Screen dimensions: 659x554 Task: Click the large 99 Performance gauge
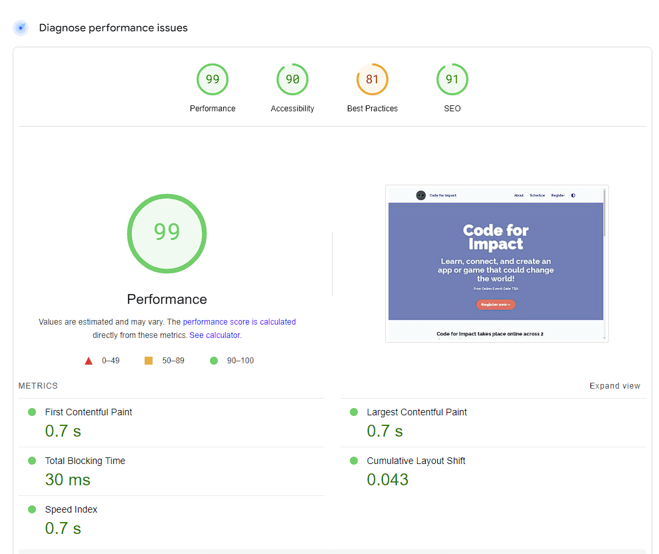[167, 233]
